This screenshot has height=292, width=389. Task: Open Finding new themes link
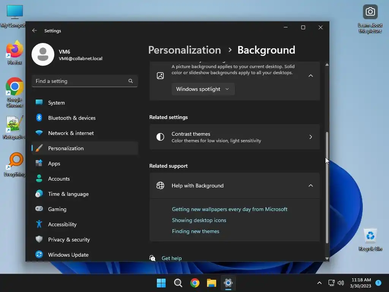coord(196,231)
